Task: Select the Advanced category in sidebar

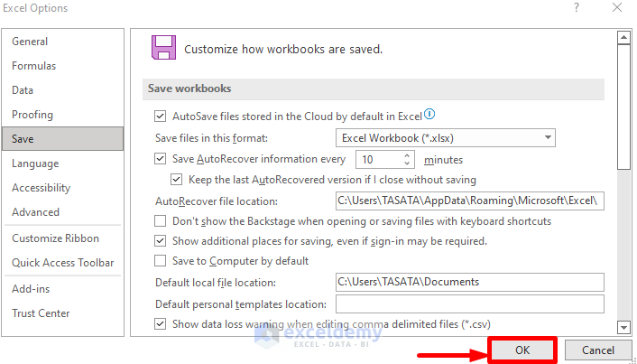Action: pyautogui.click(x=35, y=212)
